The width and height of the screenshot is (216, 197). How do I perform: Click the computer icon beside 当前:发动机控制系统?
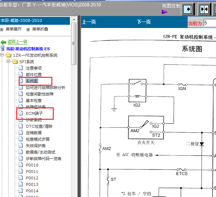coord(3,48)
